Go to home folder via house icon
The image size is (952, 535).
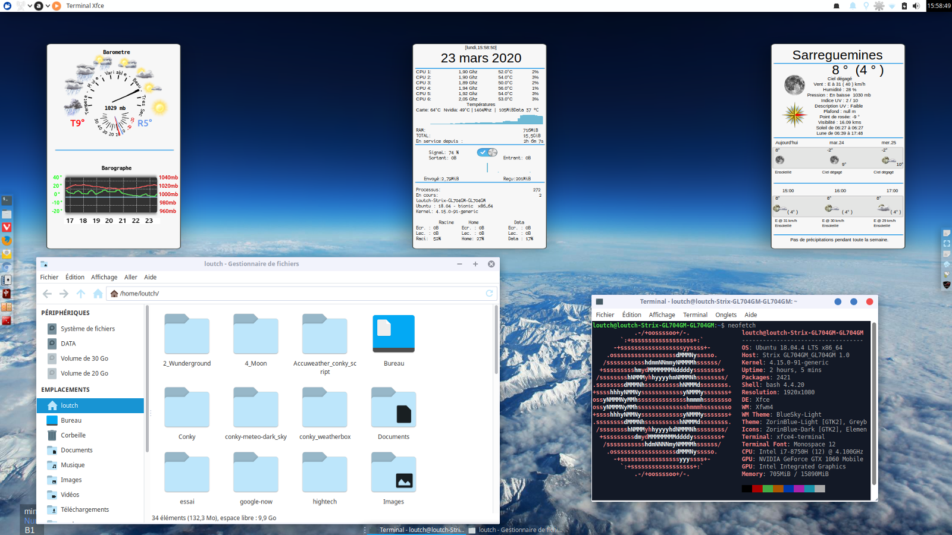tap(98, 293)
